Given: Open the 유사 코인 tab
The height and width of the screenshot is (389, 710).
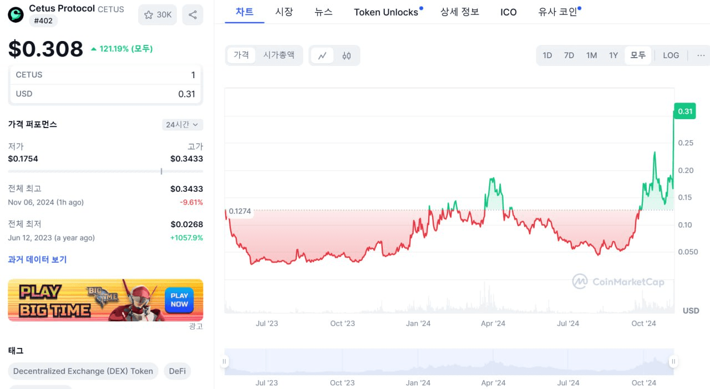Looking at the screenshot, I should pyautogui.click(x=559, y=12).
